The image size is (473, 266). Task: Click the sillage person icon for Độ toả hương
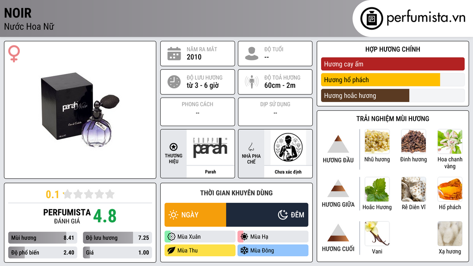click(x=252, y=82)
